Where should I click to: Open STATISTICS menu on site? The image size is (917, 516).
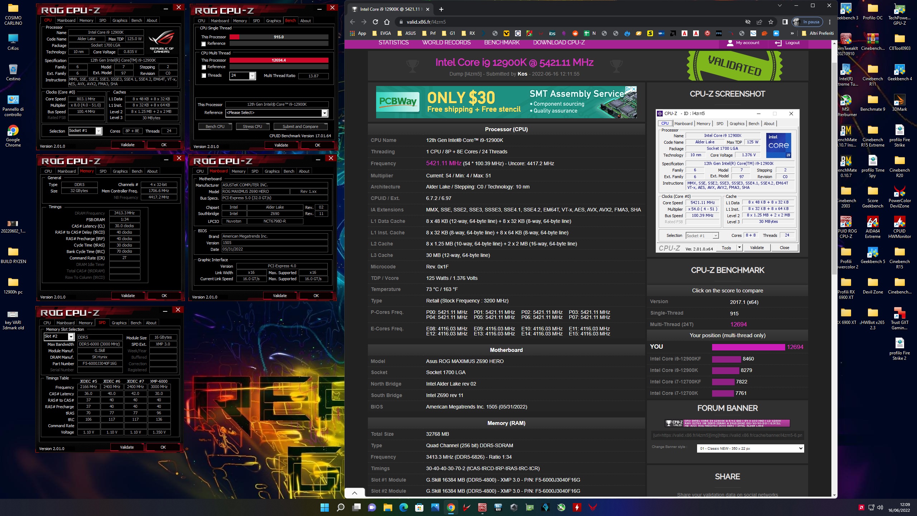point(393,43)
